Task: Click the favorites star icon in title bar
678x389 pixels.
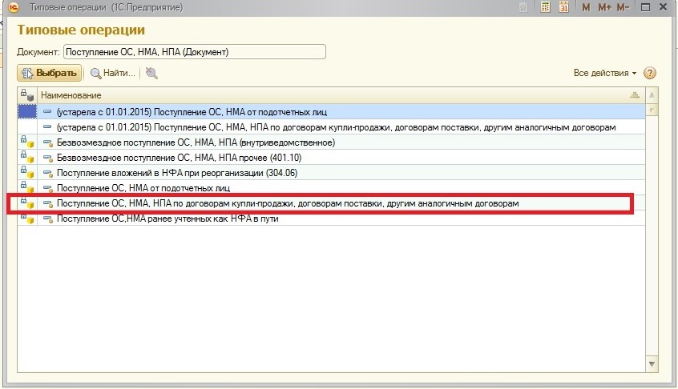Action: coord(523,7)
